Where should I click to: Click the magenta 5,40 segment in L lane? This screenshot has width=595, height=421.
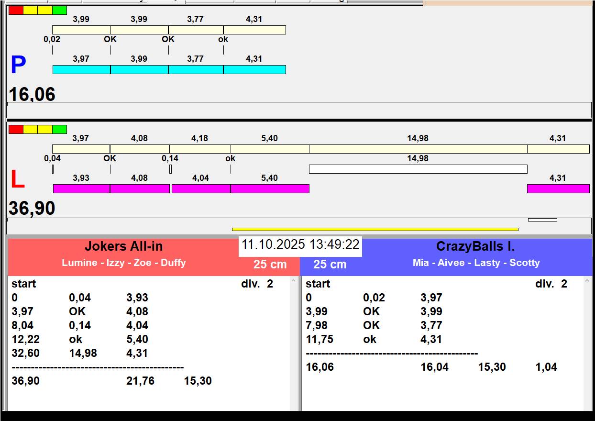click(270, 188)
